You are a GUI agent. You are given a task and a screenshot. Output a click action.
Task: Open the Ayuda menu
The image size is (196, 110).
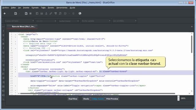pyautogui.click(x=72, y=8)
